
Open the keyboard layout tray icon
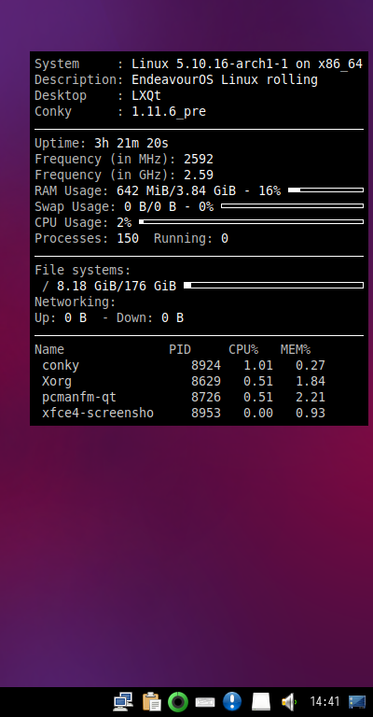(x=205, y=702)
